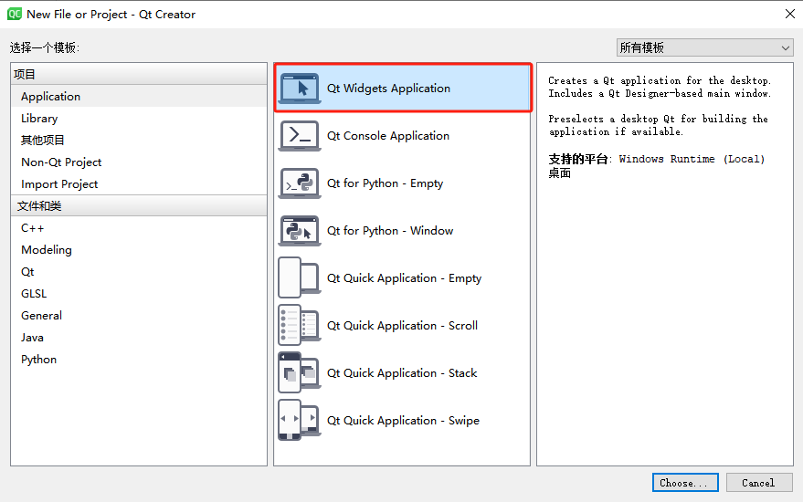This screenshot has width=803, height=502.
Task: Select the General category
Action: pyautogui.click(x=139, y=316)
